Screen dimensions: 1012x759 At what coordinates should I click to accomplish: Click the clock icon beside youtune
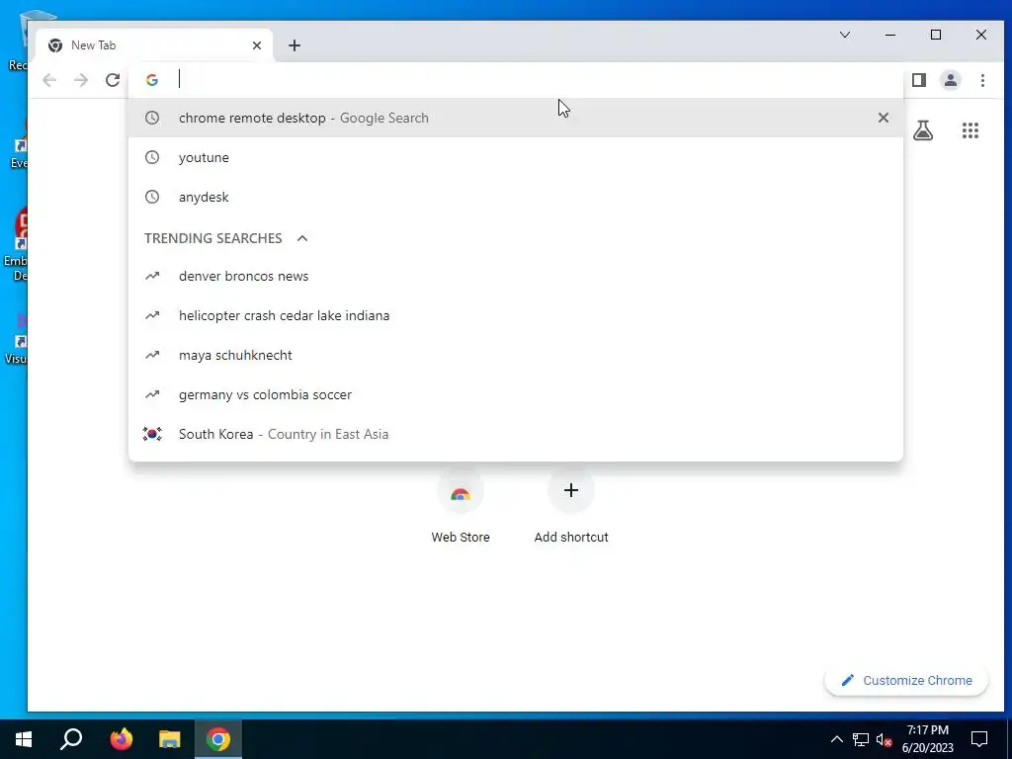coord(151,157)
